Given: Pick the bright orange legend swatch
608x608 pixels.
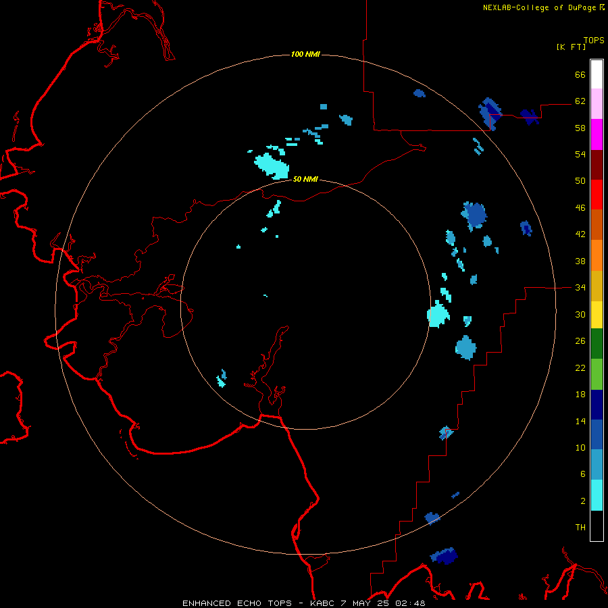Looking at the screenshot, I should coord(597,255).
